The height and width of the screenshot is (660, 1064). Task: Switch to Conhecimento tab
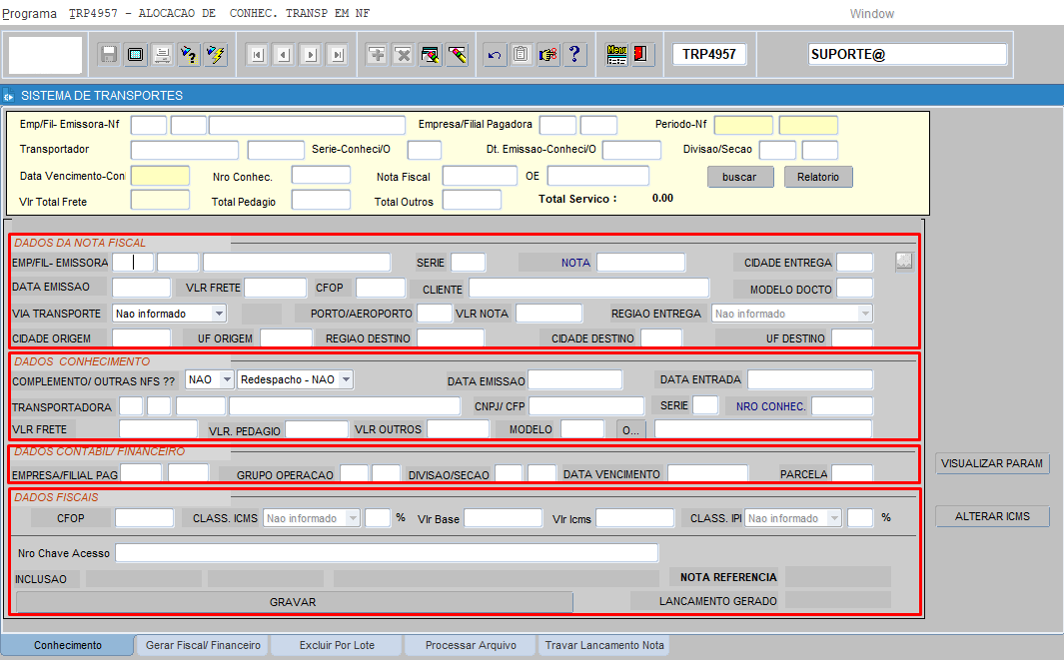(x=67, y=645)
